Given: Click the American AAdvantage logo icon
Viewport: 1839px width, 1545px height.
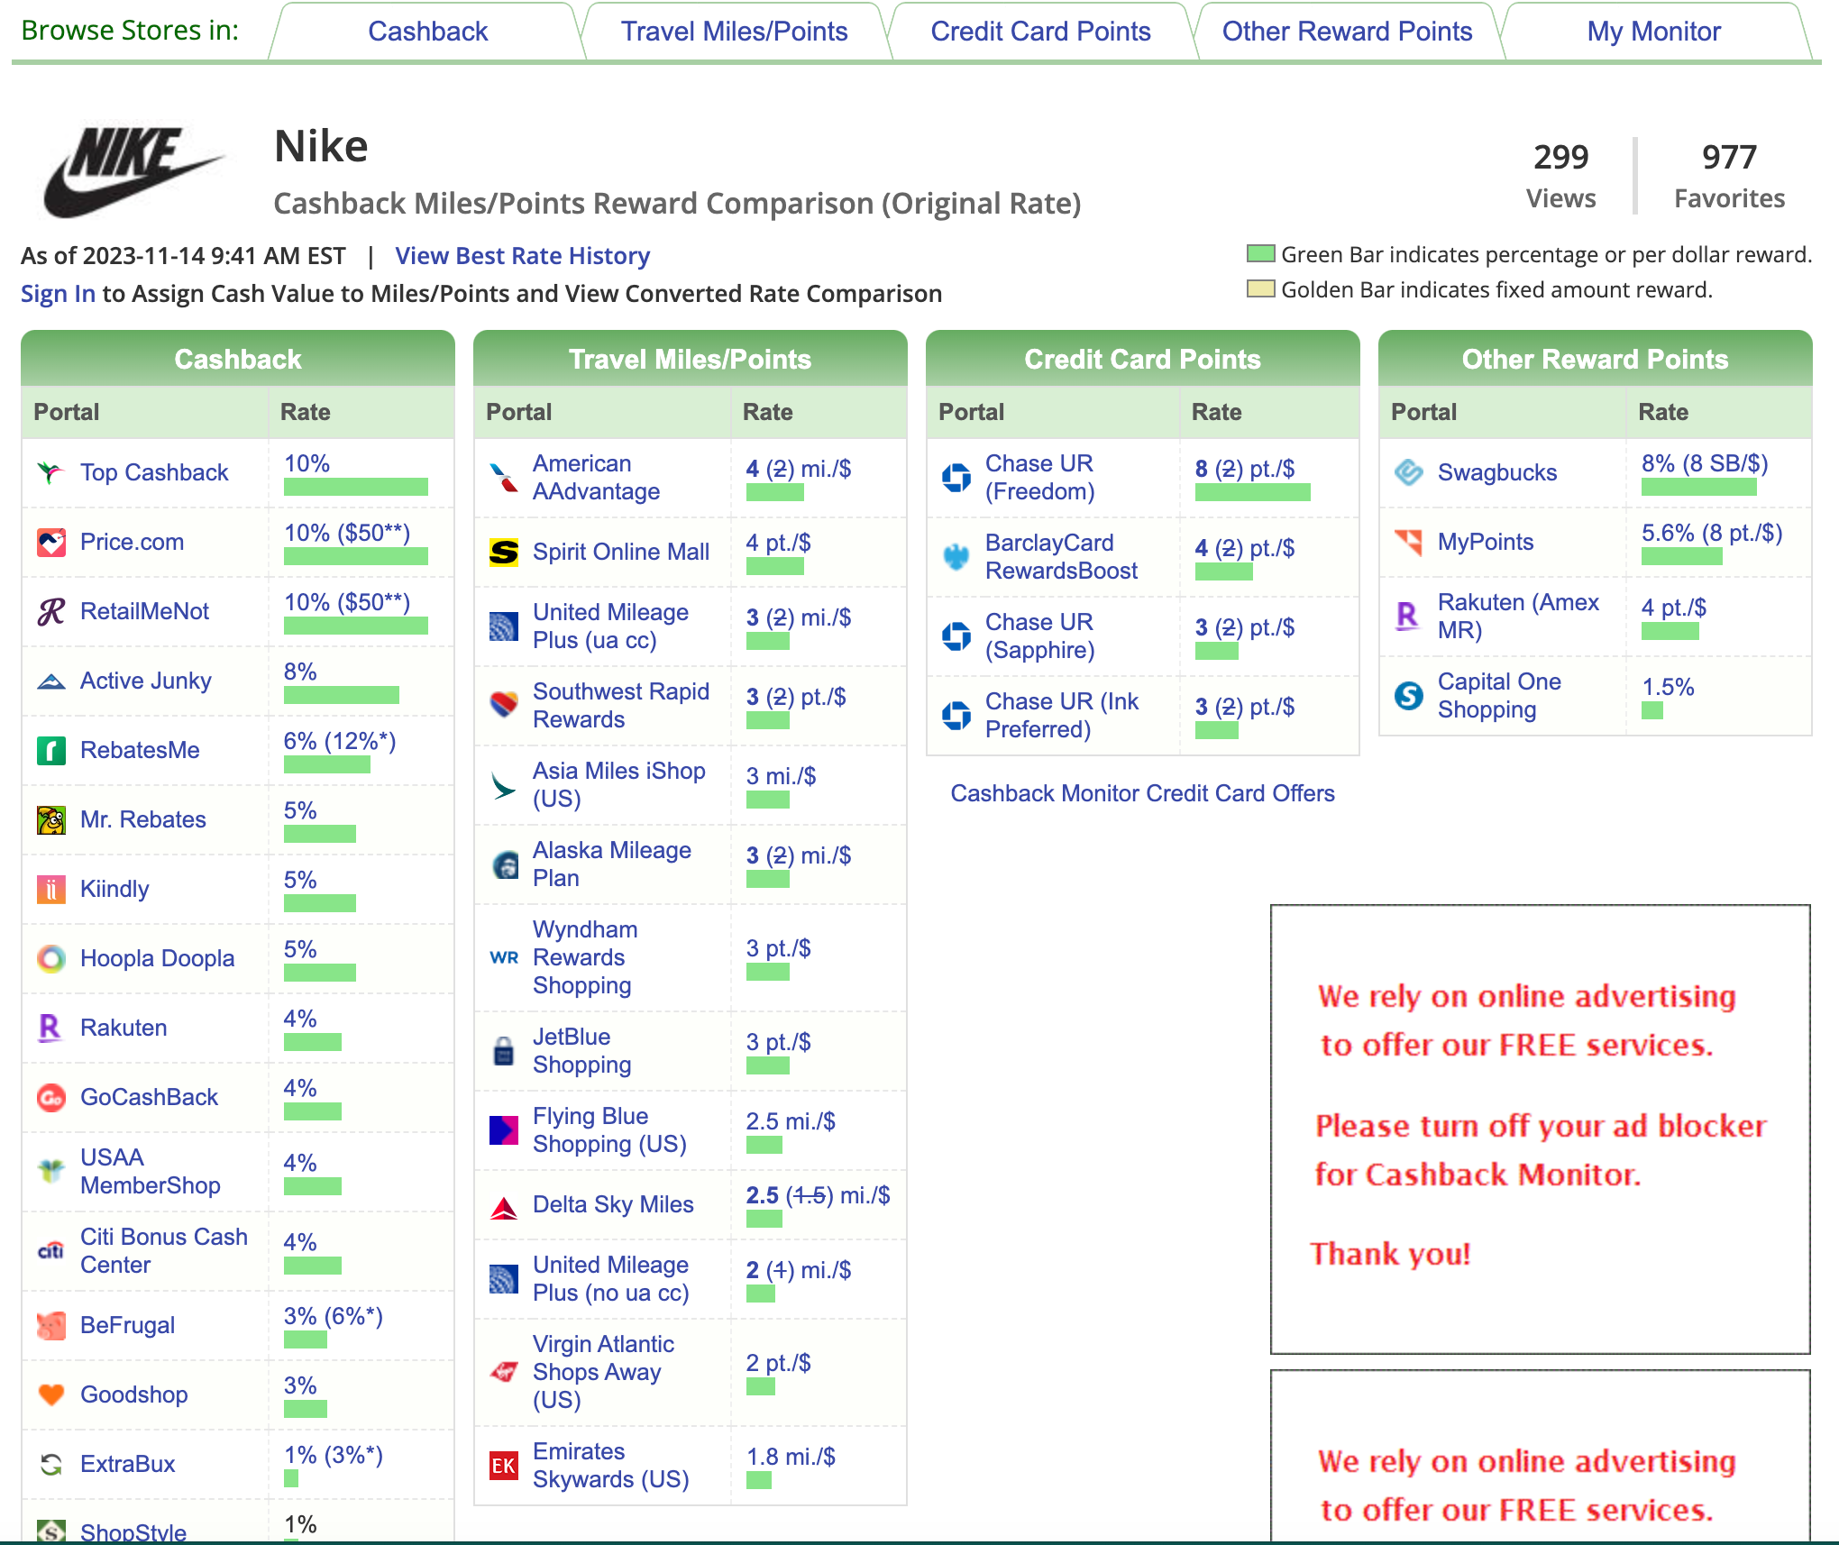Looking at the screenshot, I should pos(504,477).
